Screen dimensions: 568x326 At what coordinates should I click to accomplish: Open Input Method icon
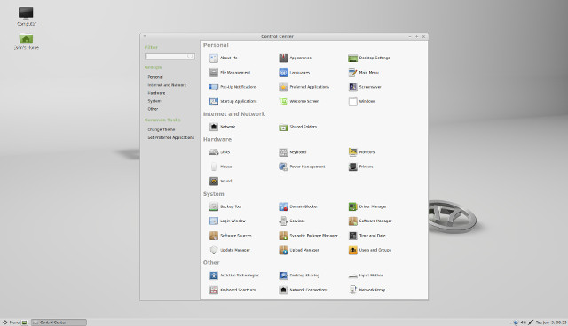coord(352,276)
